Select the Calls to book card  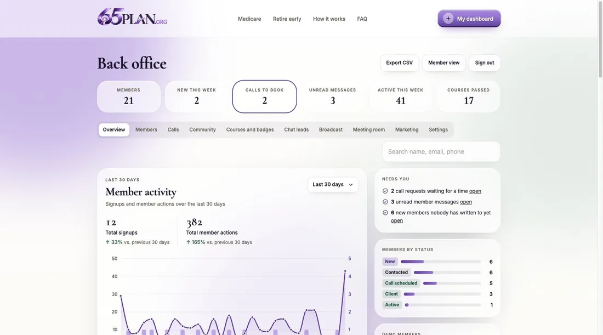(265, 96)
